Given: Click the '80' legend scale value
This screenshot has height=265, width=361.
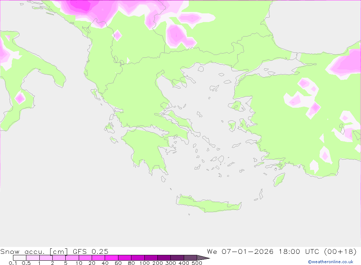Looking at the screenshot, I should (x=131, y=263).
